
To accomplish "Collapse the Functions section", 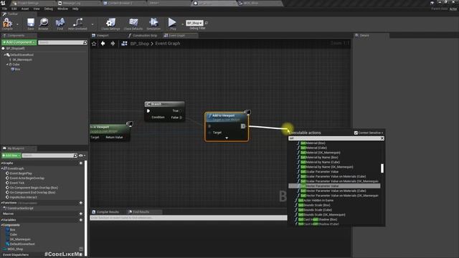I will pos(1,203).
